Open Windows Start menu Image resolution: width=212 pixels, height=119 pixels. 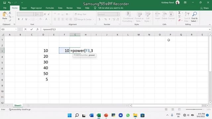[x=70, y=115]
